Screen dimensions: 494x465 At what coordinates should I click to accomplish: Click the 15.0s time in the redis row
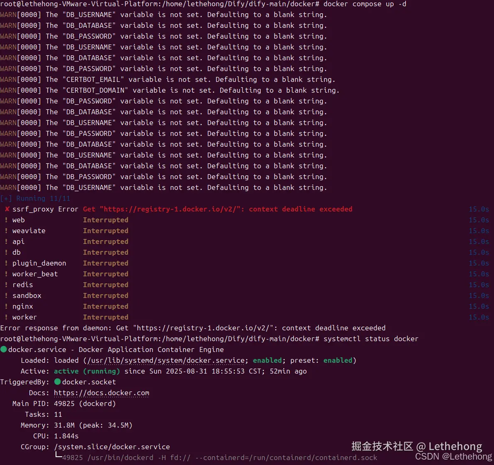pyautogui.click(x=479, y=285)
